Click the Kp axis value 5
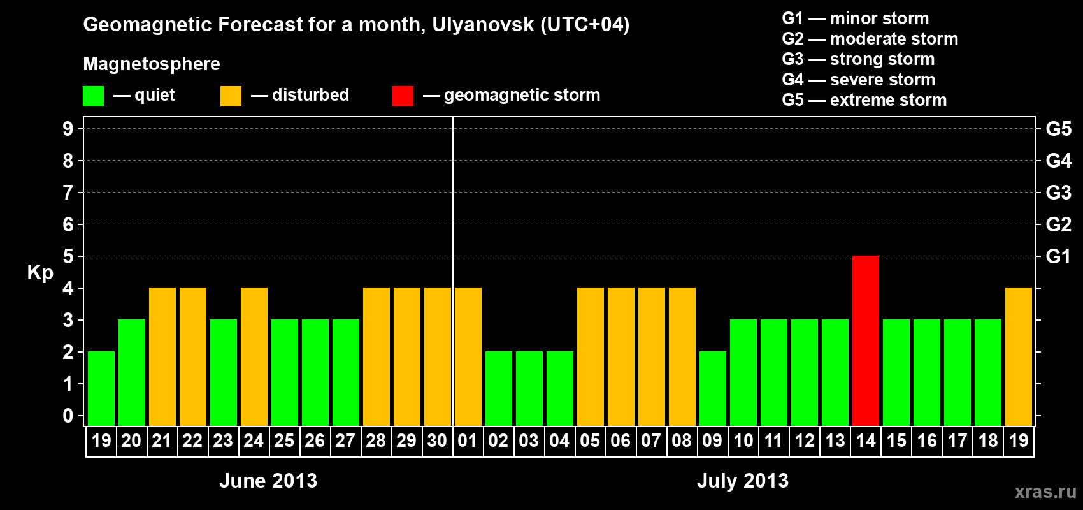Viewport: 1083px width, 510px height. click(x=68, y=256)
